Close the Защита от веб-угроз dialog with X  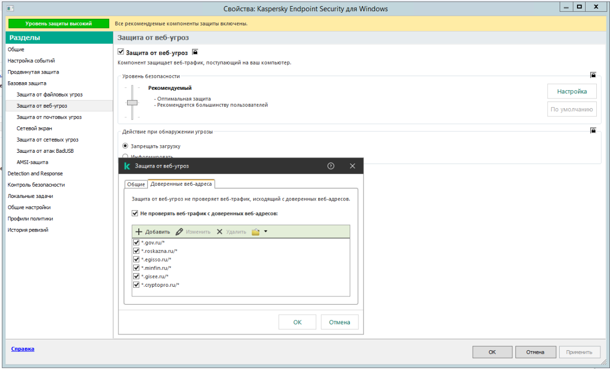pyautogui.click(x=353, y=166)
